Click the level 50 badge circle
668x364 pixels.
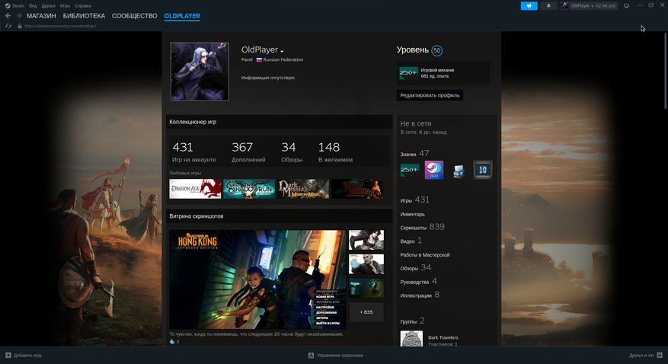436,51
